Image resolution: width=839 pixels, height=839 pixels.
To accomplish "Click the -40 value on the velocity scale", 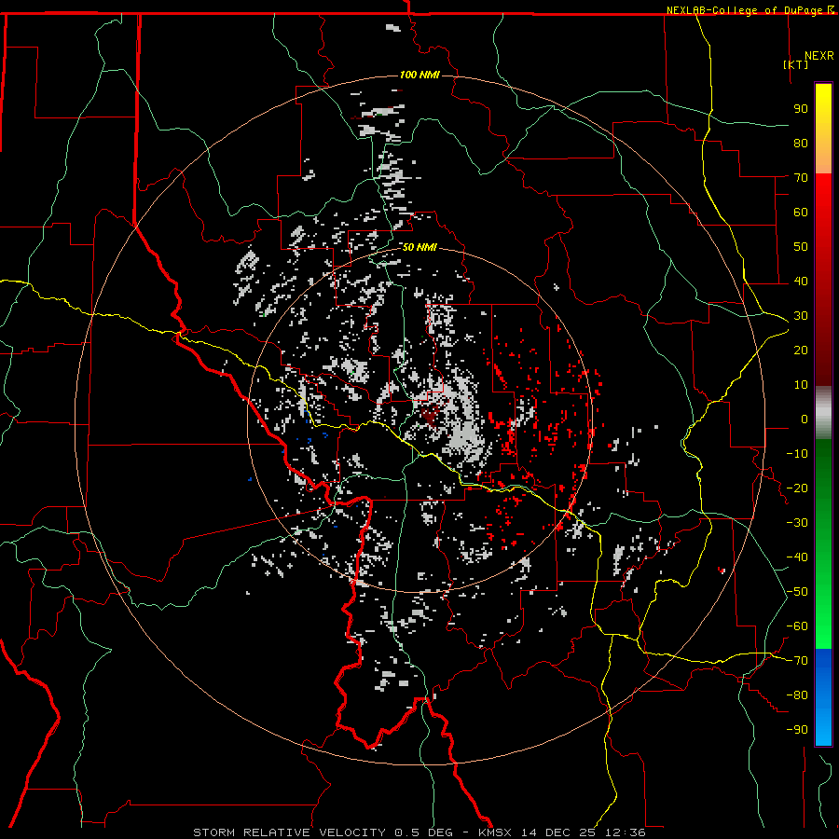I will pyautogui.click(x=797, y=557).
